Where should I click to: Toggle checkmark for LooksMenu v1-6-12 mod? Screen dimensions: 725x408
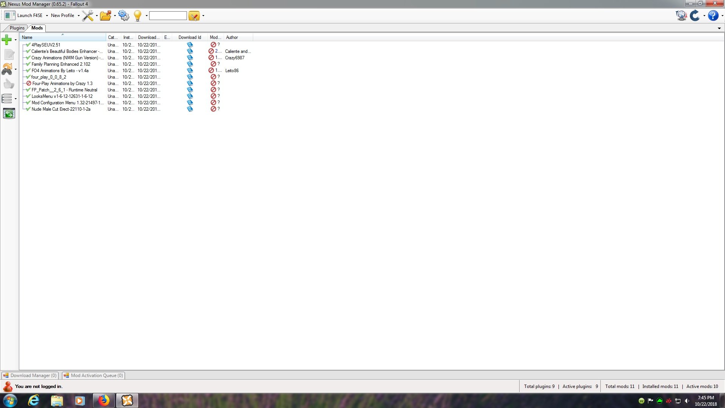28,96
